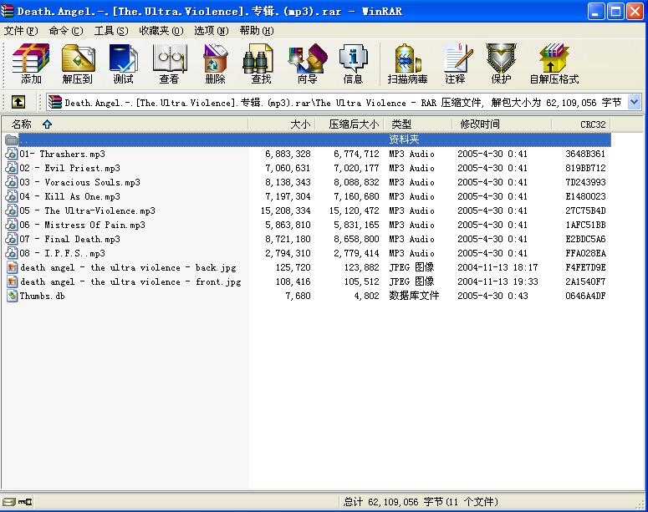Click the 资料夹 label in the selected row
The width and height of the screenshot is (648, 512).
coord(404,139)
